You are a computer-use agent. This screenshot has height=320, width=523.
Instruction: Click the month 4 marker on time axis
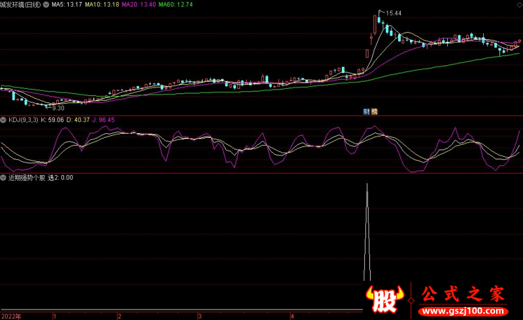pyautogui.click(x=292, y=316)
